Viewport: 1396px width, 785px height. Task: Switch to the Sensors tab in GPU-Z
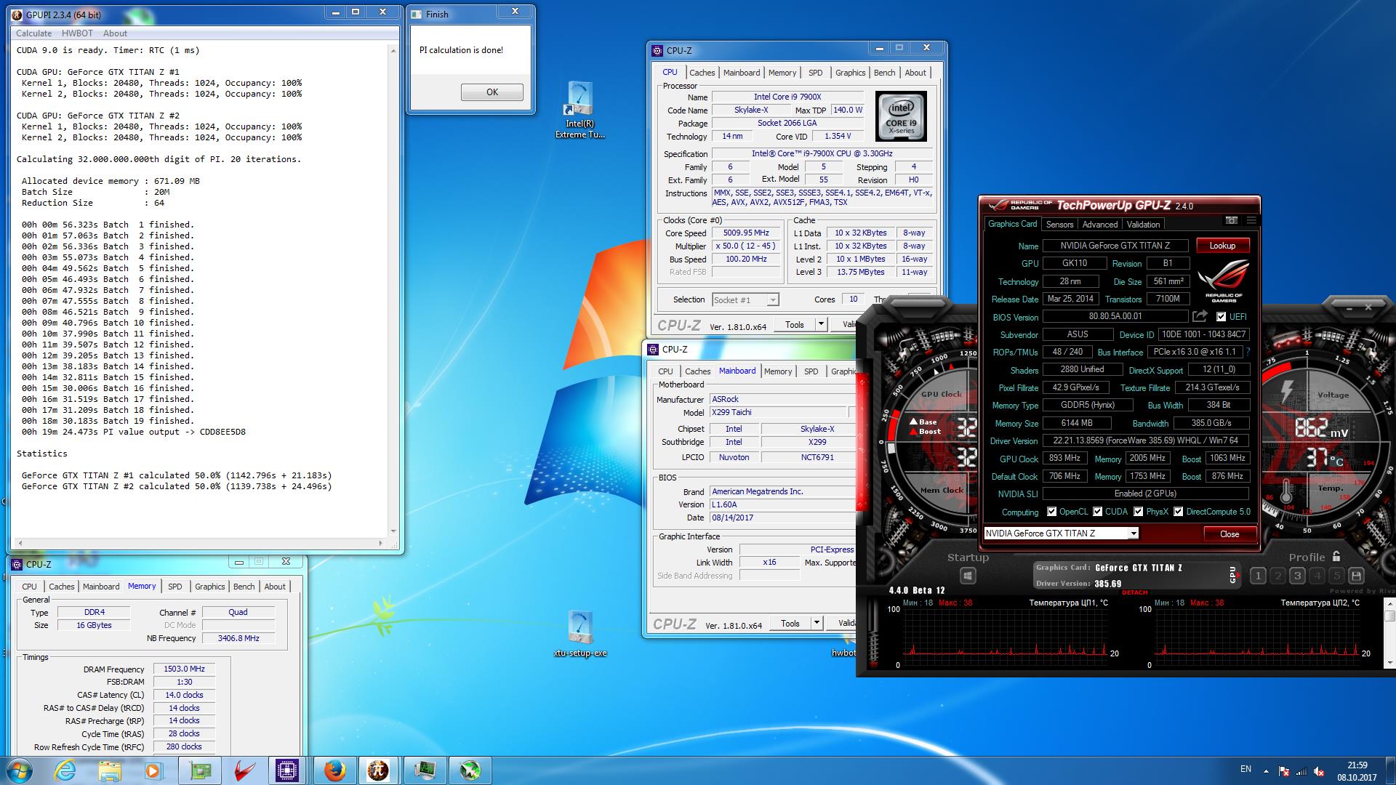(1059, 225)
